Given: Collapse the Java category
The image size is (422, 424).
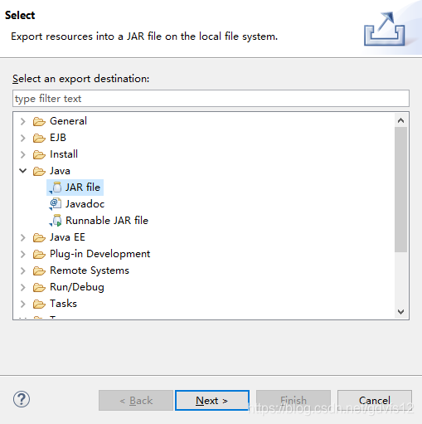Looking at the screenshot, I should coord(23,171).
